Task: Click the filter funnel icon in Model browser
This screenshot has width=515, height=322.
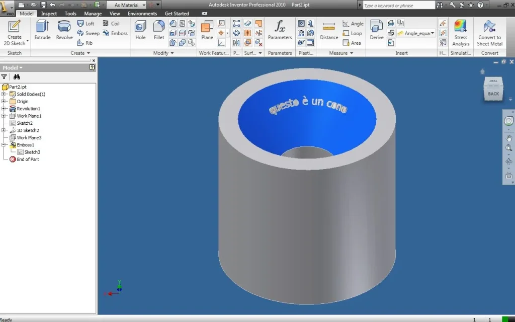Action: 4,76
